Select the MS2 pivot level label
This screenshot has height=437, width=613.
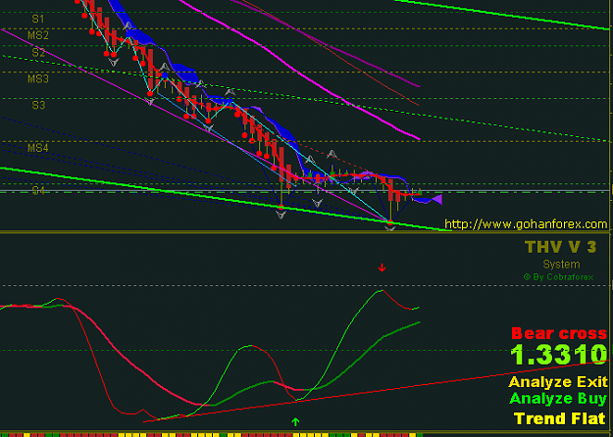38,35
